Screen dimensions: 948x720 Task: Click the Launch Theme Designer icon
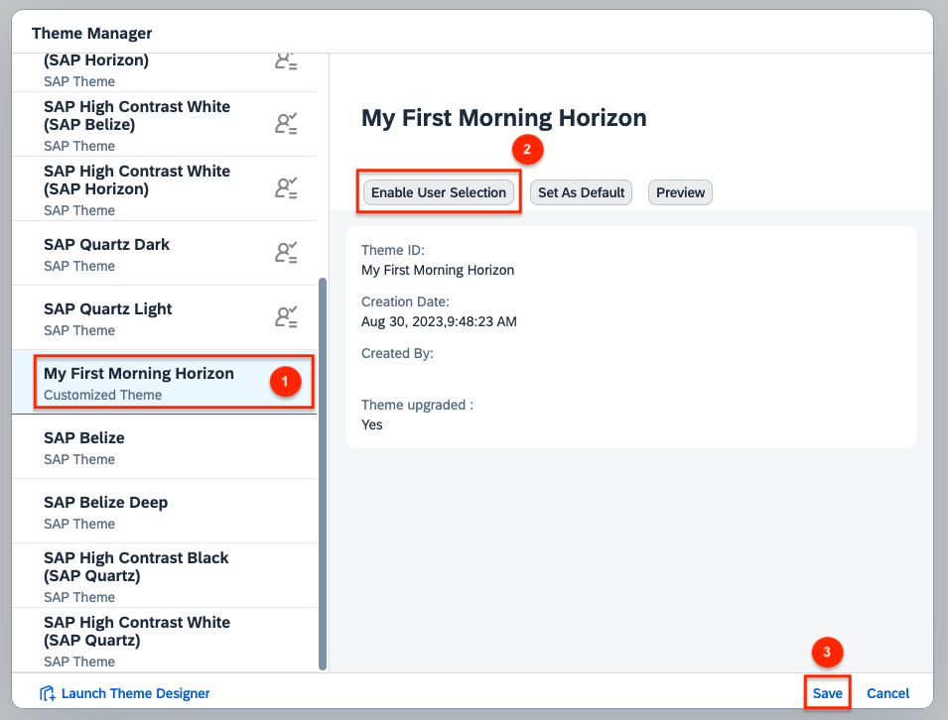click(48, 693)
